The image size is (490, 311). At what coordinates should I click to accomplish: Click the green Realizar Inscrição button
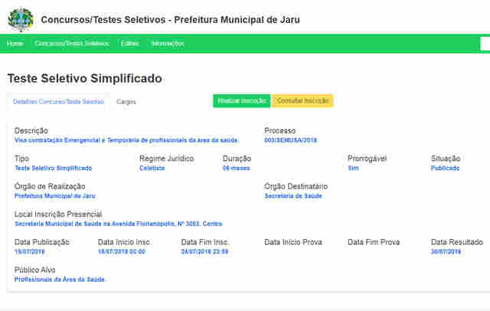coord(242,100)
